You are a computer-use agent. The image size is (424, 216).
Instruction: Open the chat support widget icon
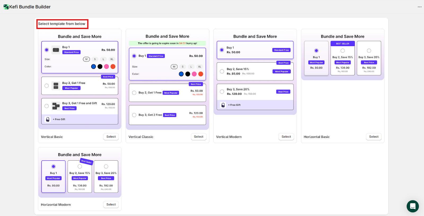(413, 206)
